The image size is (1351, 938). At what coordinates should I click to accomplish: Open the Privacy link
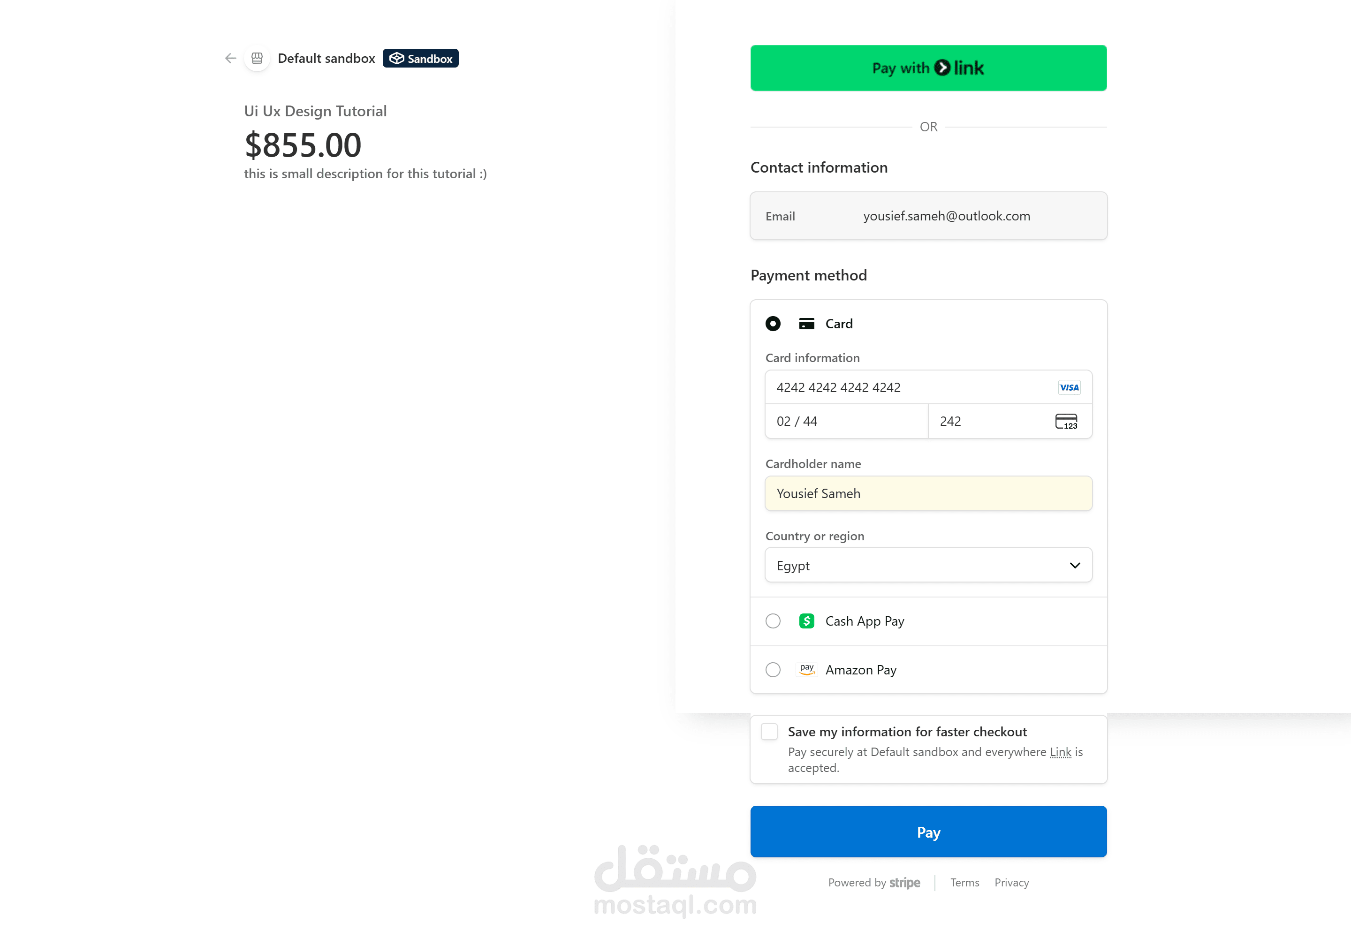click(x=1011, y=883)
